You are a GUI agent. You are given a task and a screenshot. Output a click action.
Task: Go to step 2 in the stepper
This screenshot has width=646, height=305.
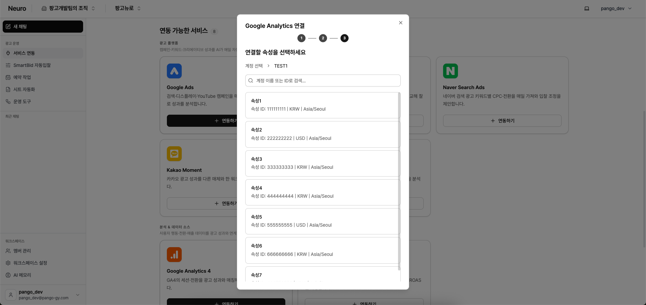pos(323,38)
